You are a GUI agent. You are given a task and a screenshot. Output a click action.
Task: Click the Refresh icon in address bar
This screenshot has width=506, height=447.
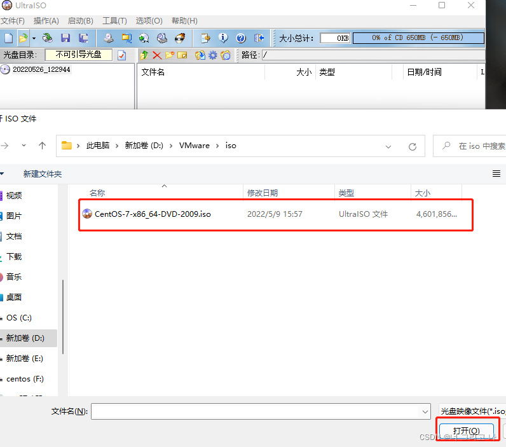tap(413, 147)
